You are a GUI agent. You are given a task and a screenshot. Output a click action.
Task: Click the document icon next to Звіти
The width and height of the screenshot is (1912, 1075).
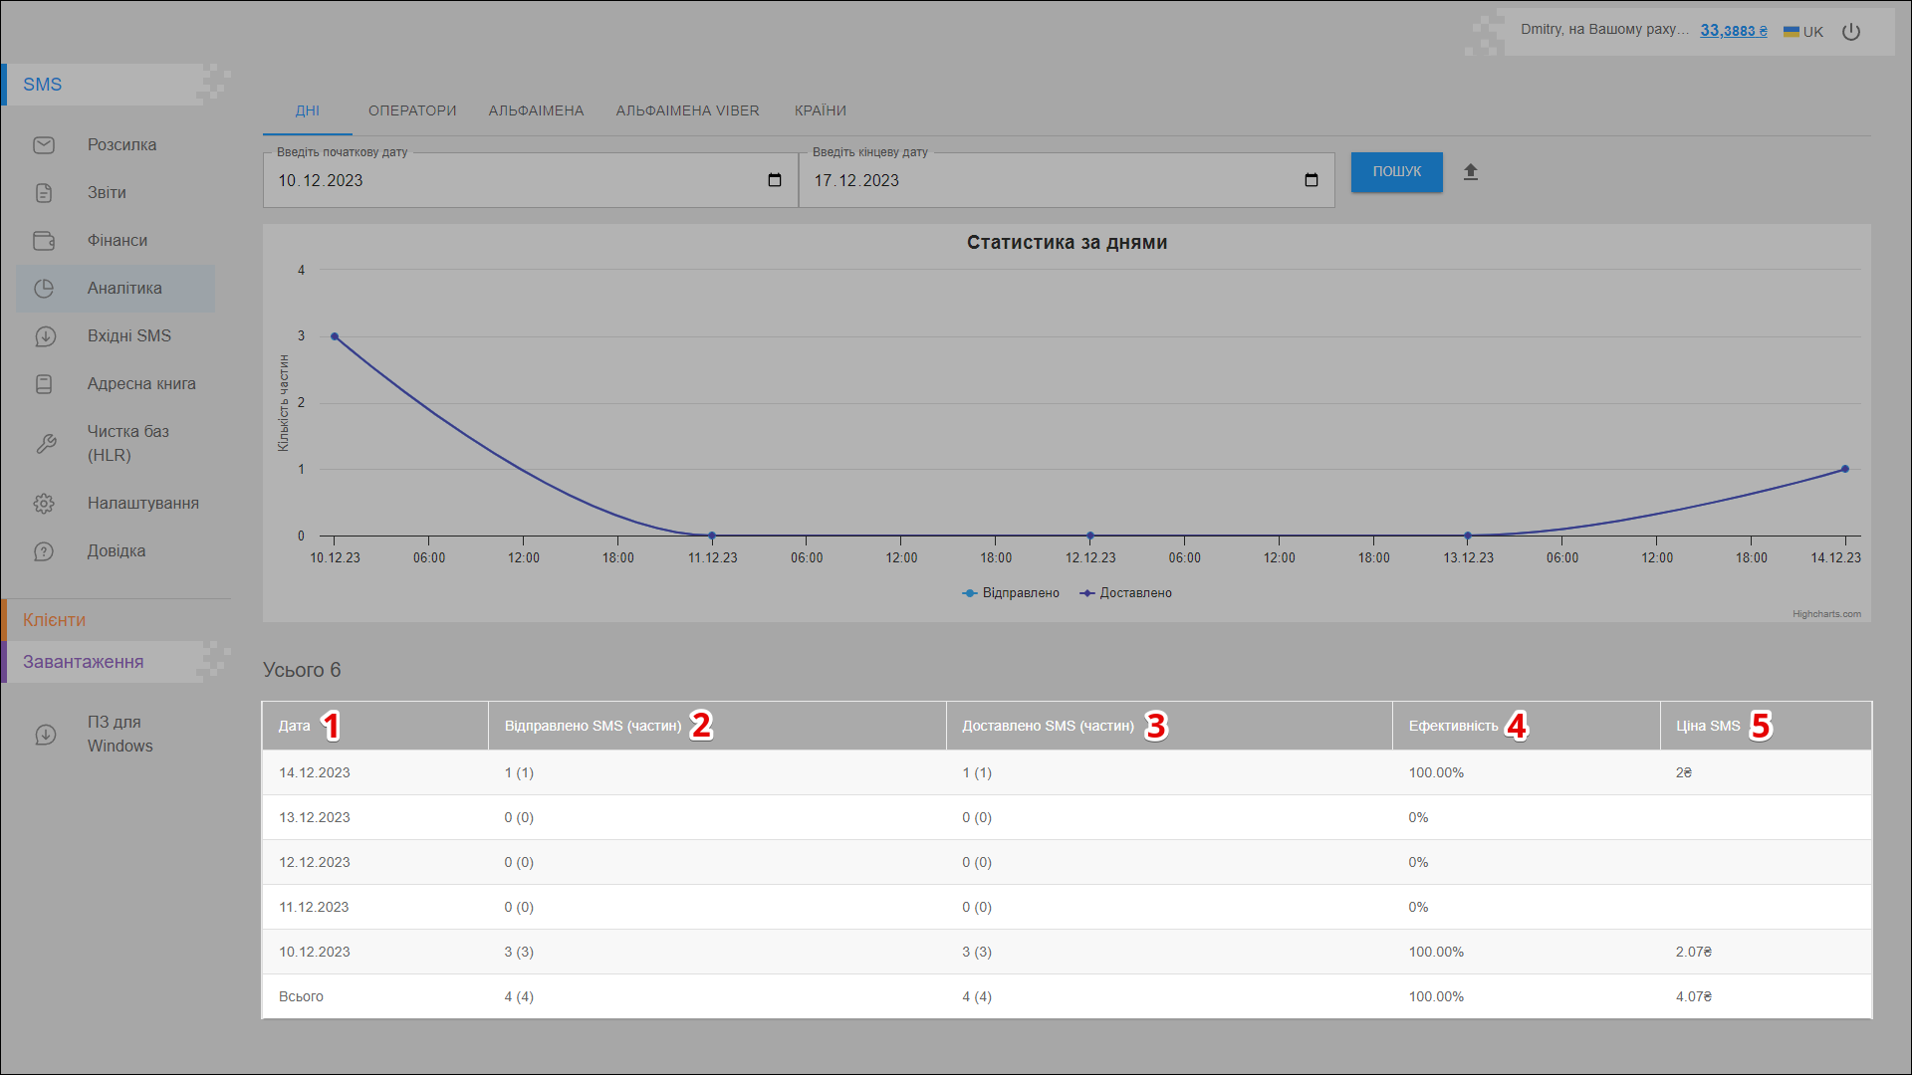pos(44,193)
